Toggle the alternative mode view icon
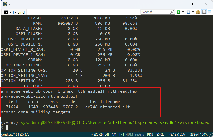The height and width of the screenshot is (137, 213). pyautogui.click(x=204, y=12)
